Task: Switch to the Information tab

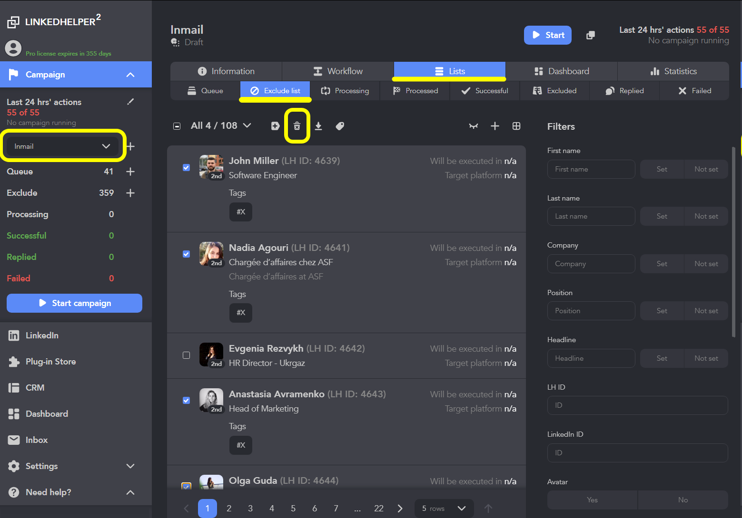Action: point(226,71)
